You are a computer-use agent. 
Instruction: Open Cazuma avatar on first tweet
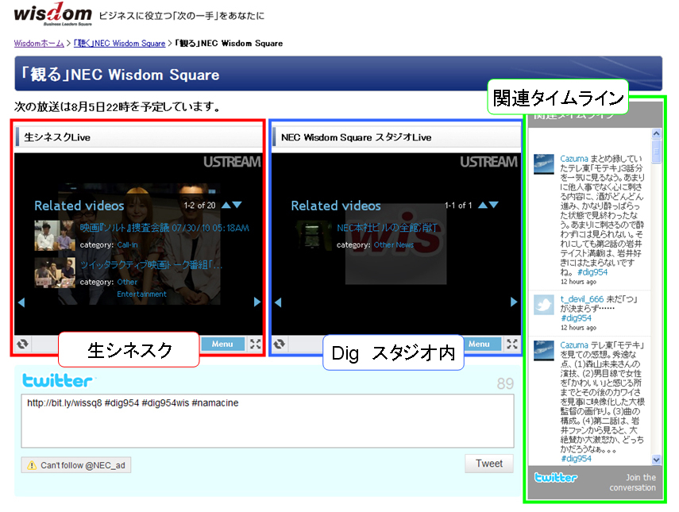click(x=544, y=164)
